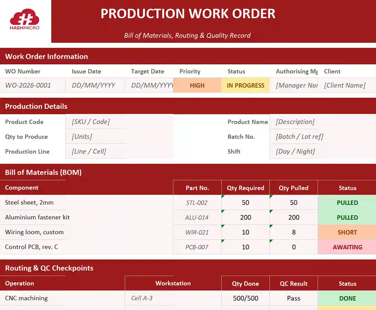Select Qty Required 200 for ALU-014
The image size is (376, 310).
pos(245,218)
